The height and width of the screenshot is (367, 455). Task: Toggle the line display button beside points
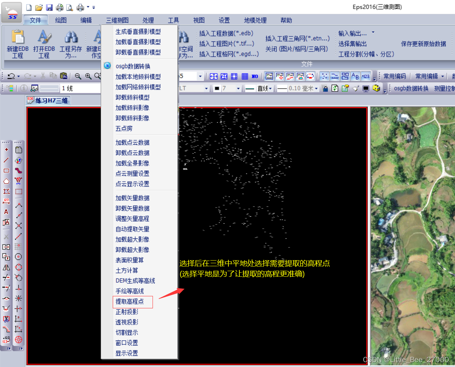tap(335, 76)
